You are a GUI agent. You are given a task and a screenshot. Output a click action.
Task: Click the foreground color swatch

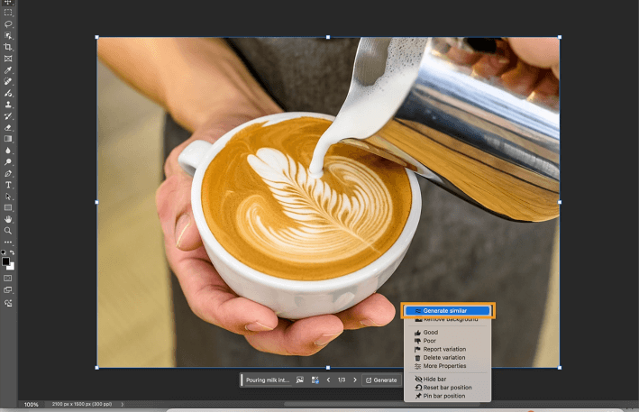(5, 261)
